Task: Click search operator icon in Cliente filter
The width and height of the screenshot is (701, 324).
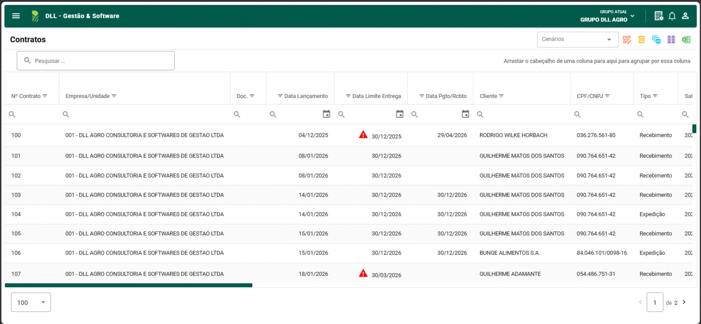Action: click(x=480, y=114)
